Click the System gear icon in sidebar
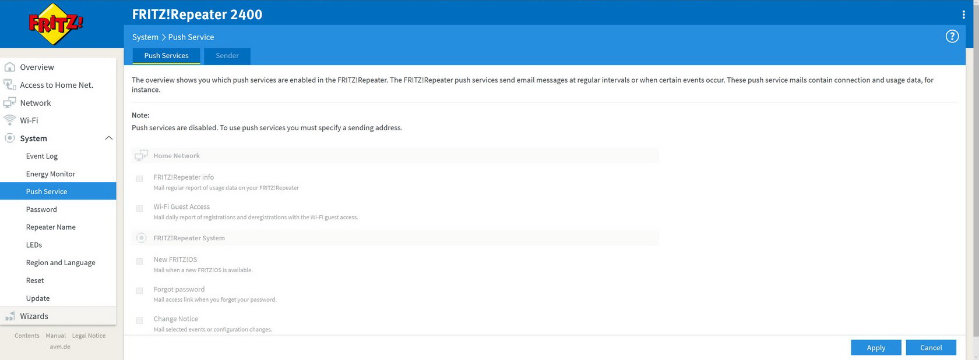 (x=9, y=138)
